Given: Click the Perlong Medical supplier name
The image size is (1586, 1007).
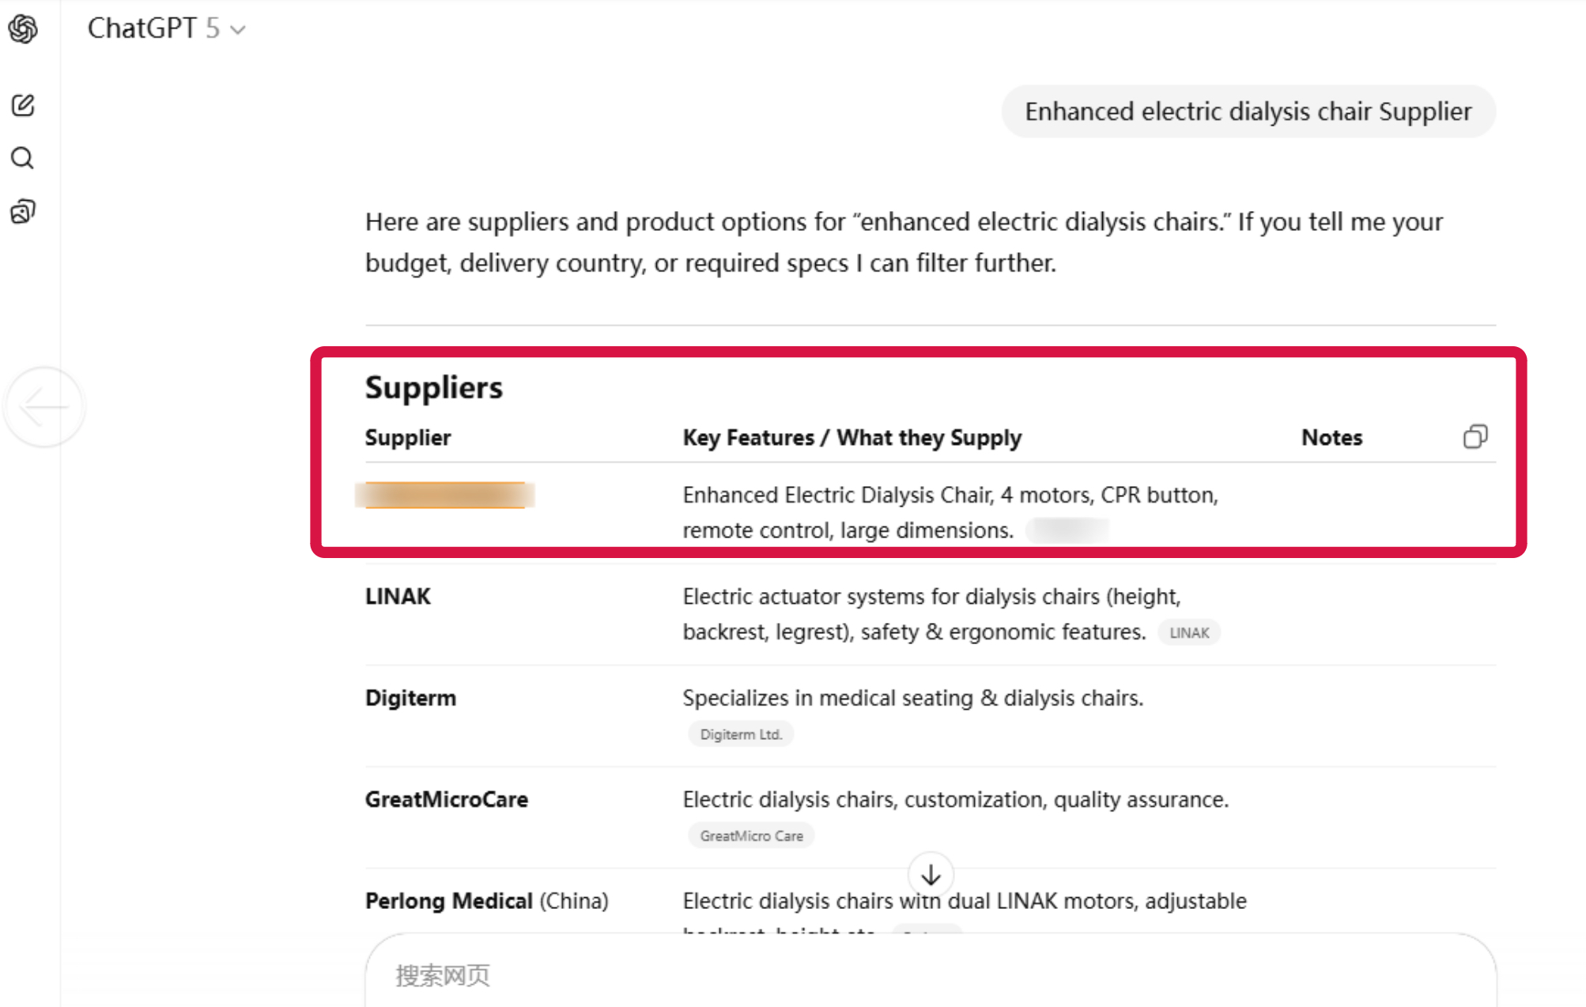Looking at the screenshot, I should (x=448, y=901).
